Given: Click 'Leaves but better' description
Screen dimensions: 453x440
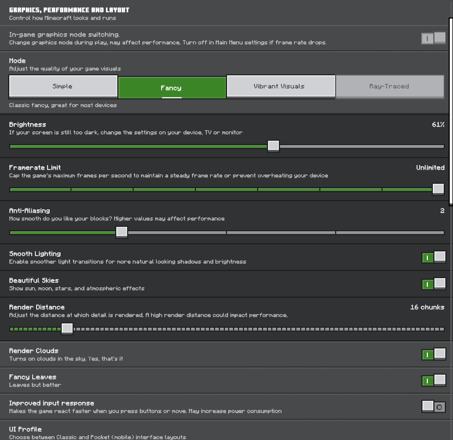Looking at the screenshot, I should tap(35, 385).
